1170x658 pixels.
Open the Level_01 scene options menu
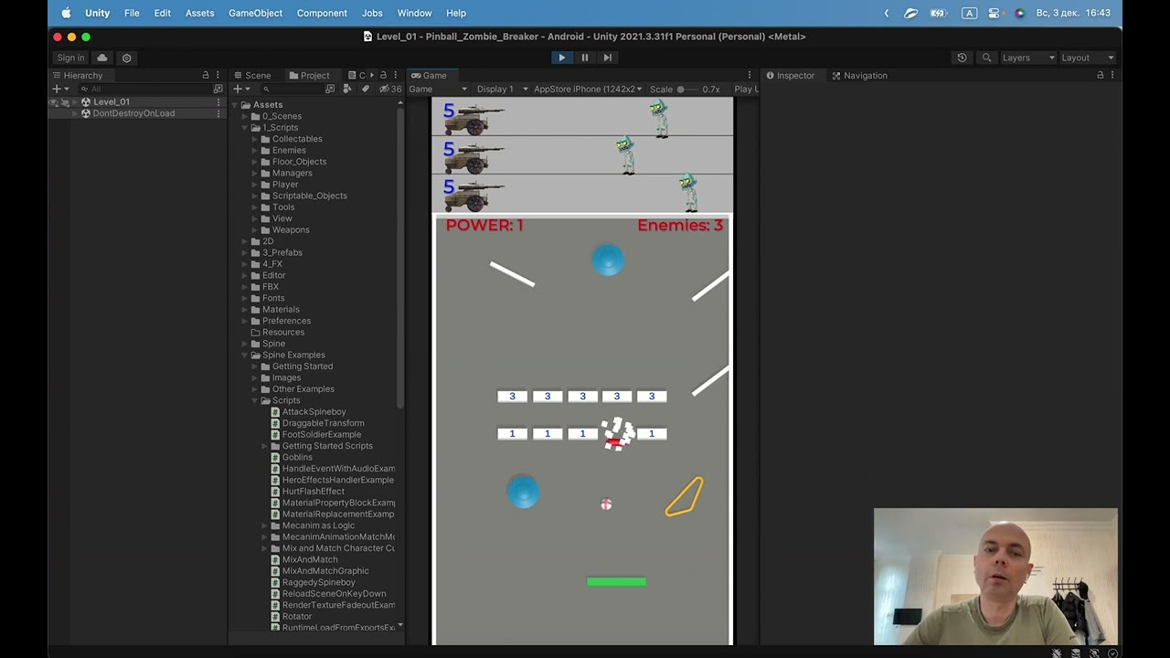tap(218, 101)
